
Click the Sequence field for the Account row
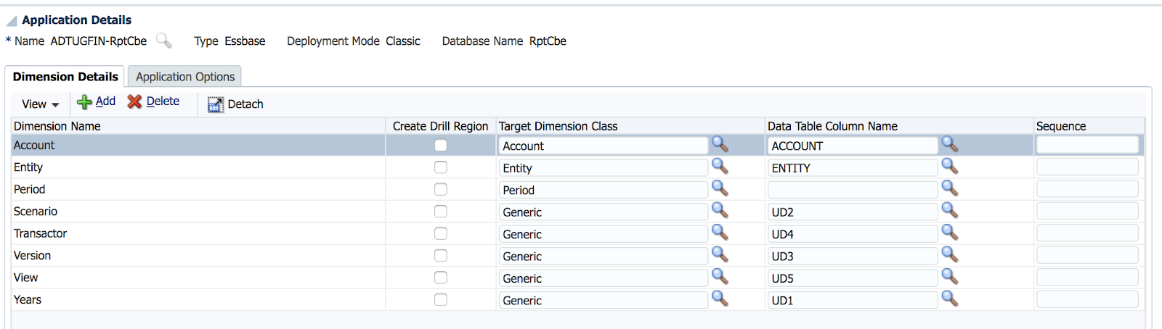coord(1087,145)
